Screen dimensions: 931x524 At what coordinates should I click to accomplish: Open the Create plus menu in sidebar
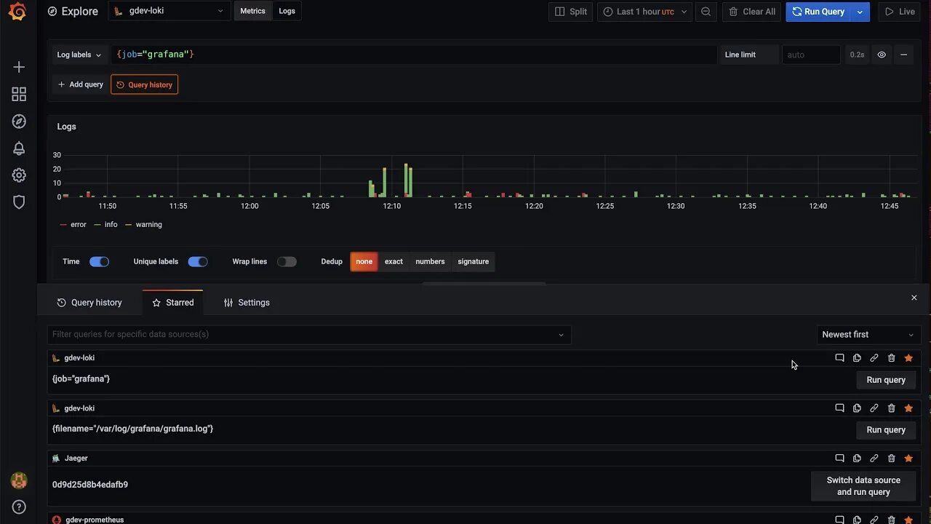pos(19,67)
